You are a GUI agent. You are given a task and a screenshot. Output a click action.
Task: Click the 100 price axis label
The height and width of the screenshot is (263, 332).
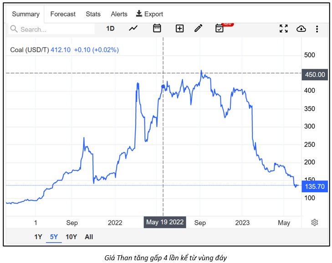point(309,198)
